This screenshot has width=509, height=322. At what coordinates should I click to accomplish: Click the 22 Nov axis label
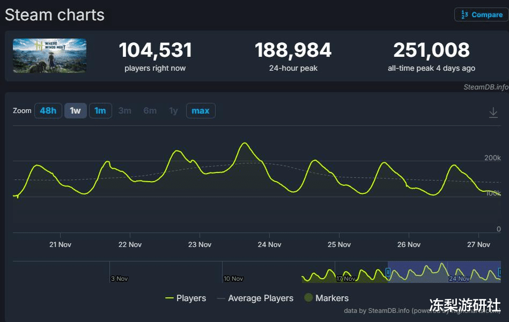coord(130,244)
